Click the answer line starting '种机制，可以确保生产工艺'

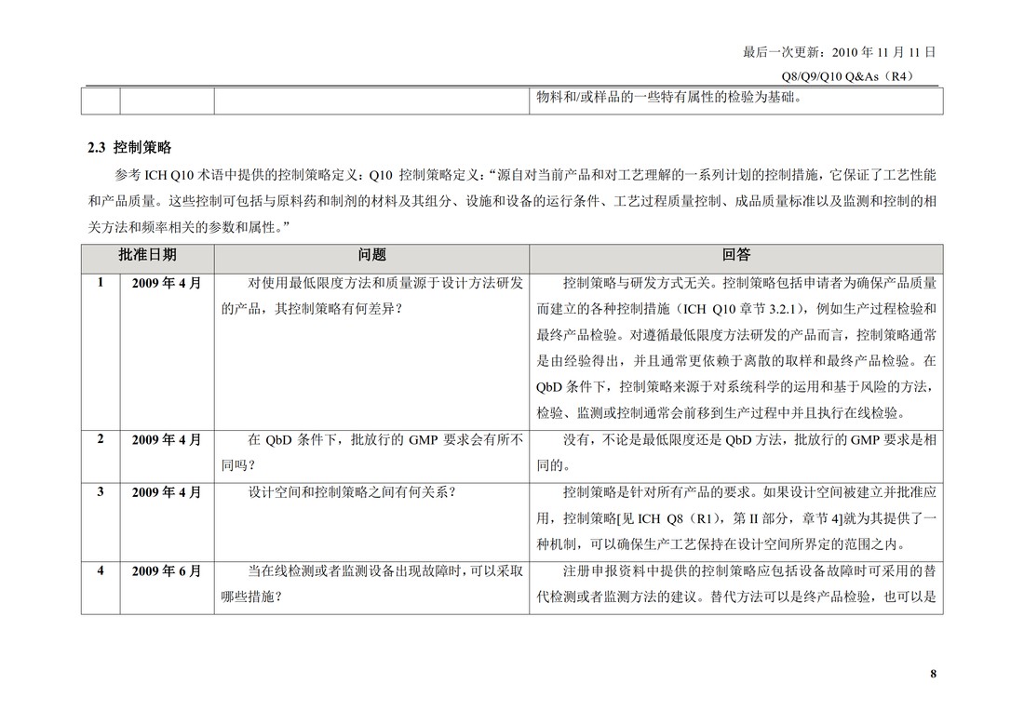(x=721, y=544)
